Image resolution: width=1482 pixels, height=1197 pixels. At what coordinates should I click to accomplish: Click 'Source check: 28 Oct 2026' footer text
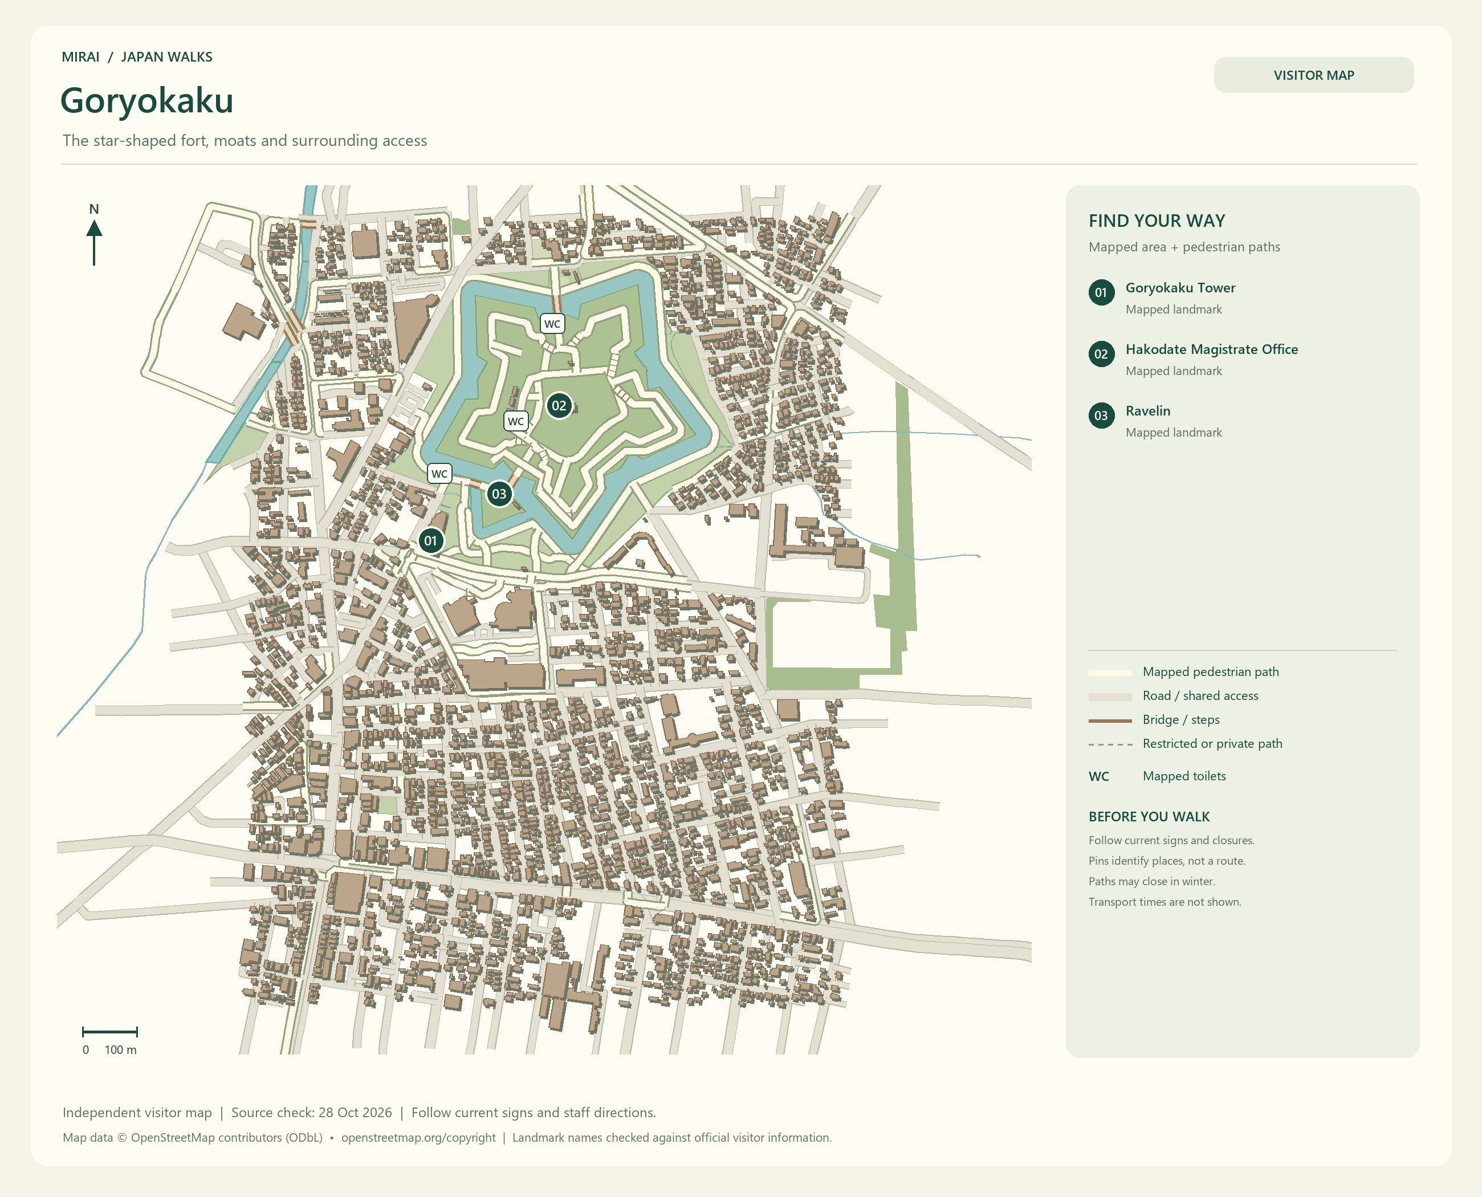tap(311, 1113)
